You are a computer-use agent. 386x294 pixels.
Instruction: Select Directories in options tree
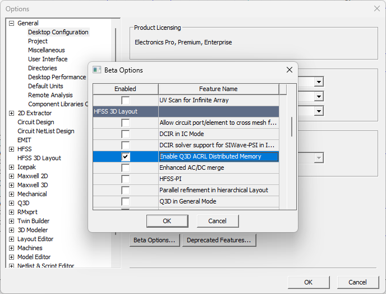click(x=42, y=68)
